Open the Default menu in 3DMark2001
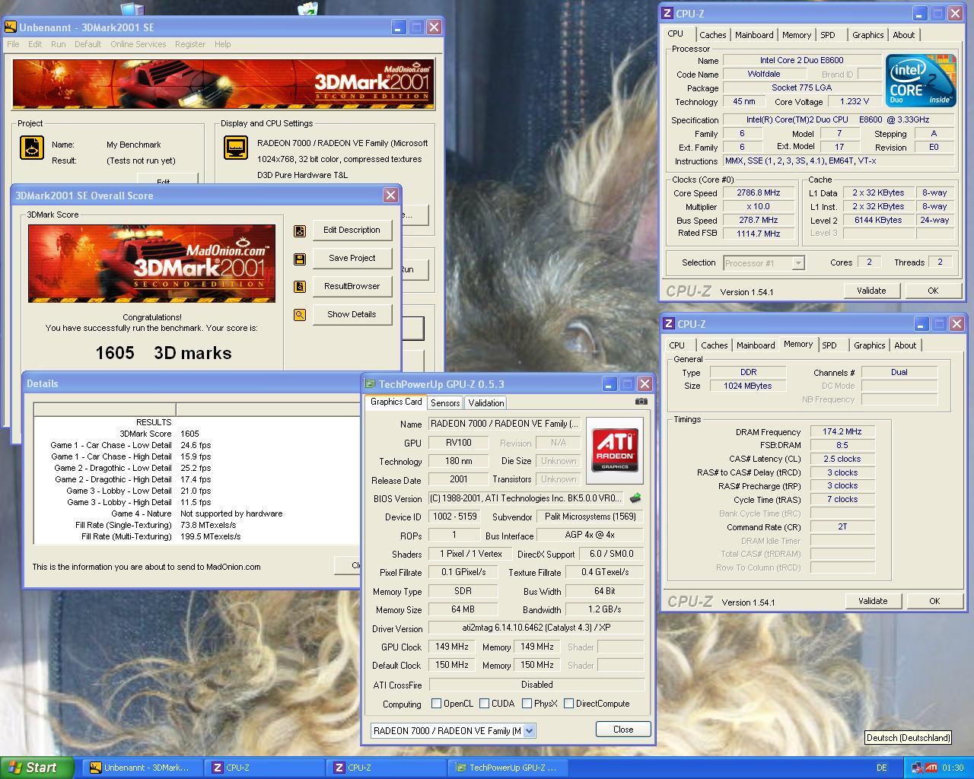Image resolution: width=974 pixels, height=779 pixels. (88, 44)
